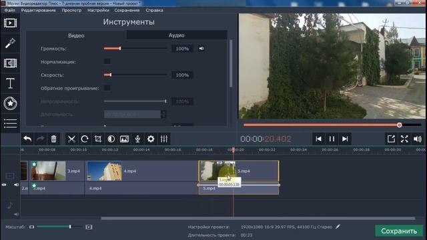The image size is (427, 240).
Task: Zoom out timeline with small scale icon
Action: tap(32, 227)
